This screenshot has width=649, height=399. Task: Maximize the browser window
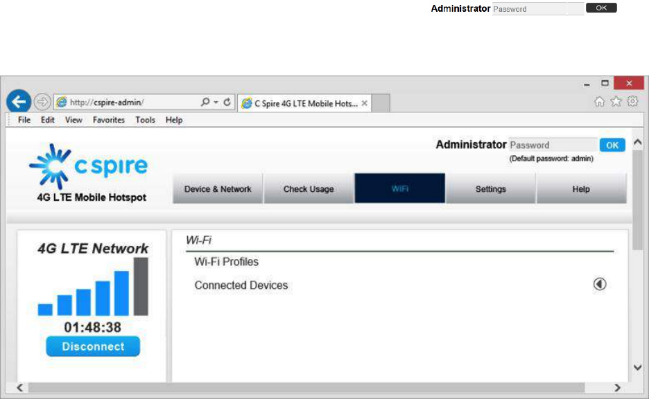point(605,83)
